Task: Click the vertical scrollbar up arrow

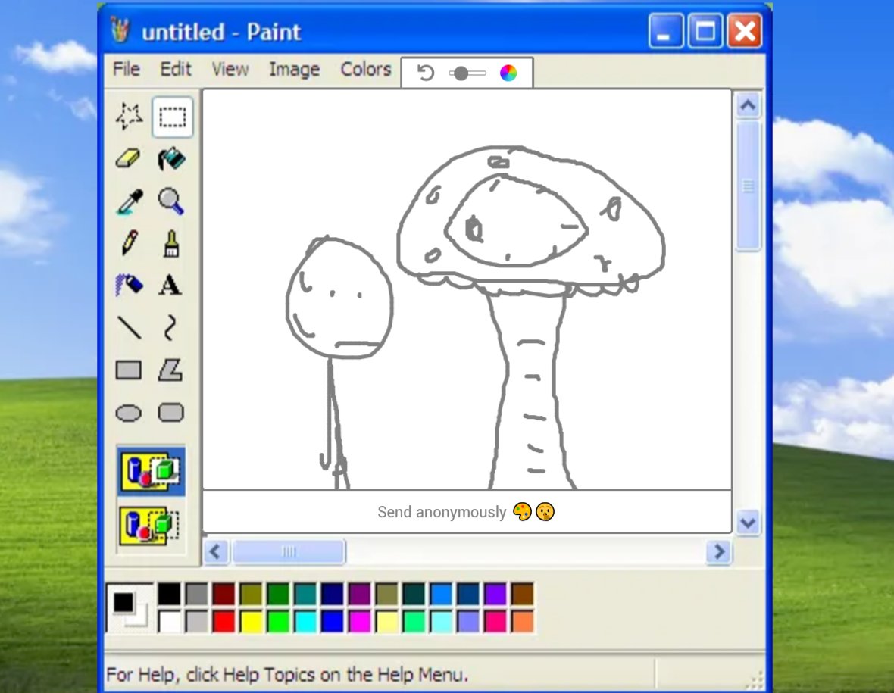Action: 748,105
